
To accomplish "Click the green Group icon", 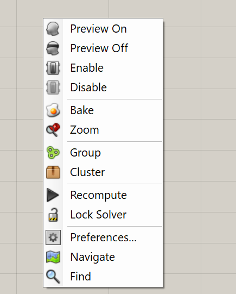I will (53, 153).
